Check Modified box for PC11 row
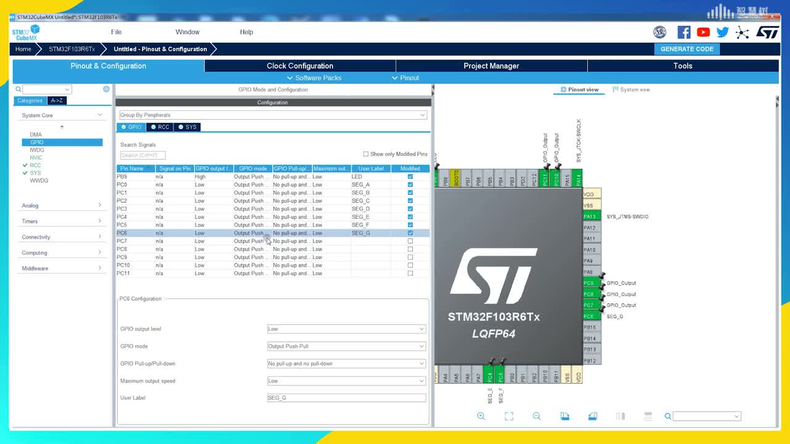790x444 pixels. [x=410, y=273]
